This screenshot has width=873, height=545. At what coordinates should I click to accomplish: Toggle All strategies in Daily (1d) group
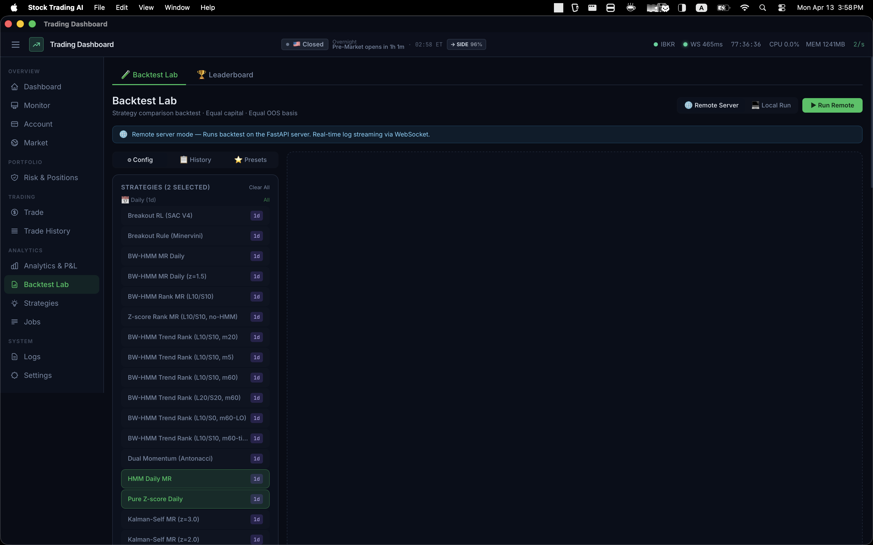tap(267, 200)
